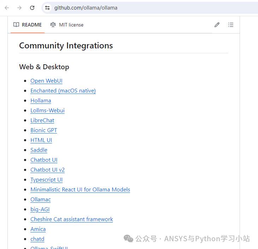Open the Chatbot UI v2 link
The width and height of the screenshot is (258, 249).
coord(48,170)
